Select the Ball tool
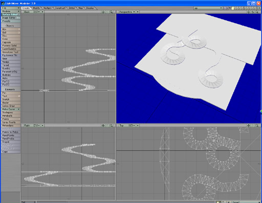This screenshot has height=203, width=262. click(x=11, y=33)
